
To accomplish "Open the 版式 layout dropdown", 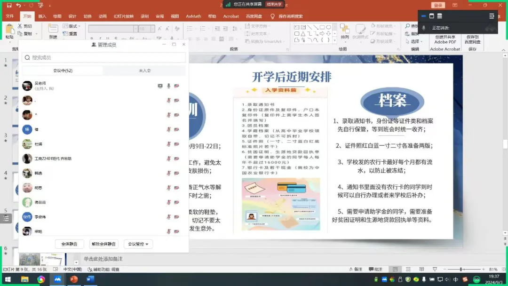I will coord(71,25).
